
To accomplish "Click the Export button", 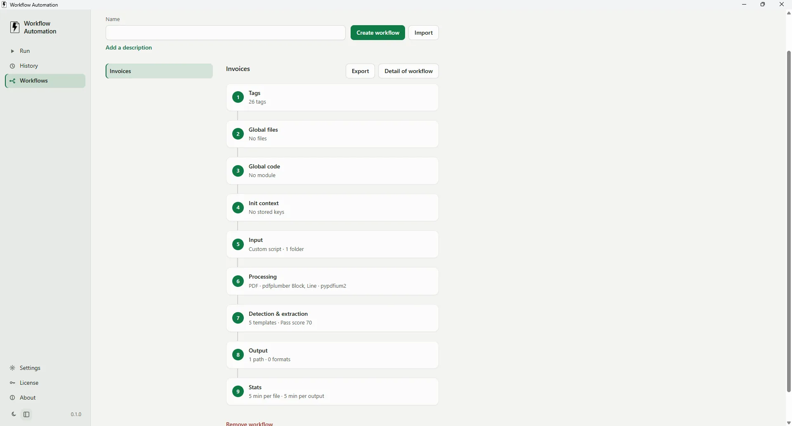I will point(360,71).
